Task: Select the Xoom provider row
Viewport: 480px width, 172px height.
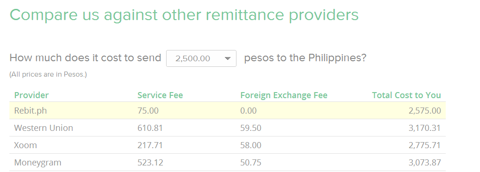Action: tap(228, 145)
